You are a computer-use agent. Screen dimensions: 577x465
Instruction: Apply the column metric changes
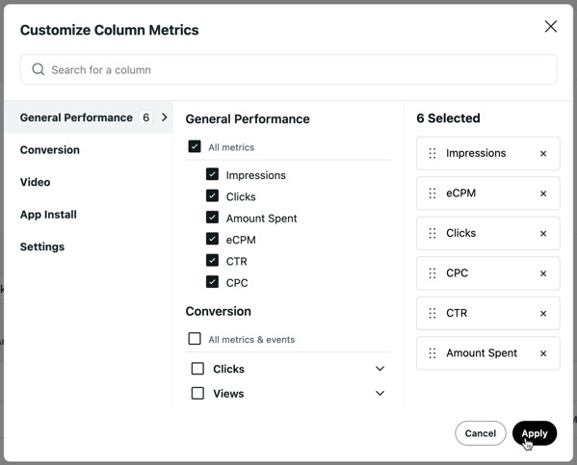535,433
